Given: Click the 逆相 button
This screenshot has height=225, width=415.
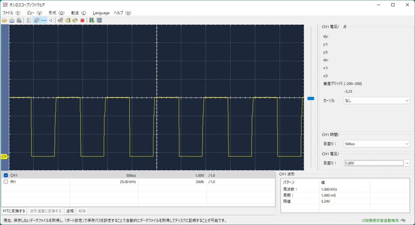Looking at the screenshot, I should pyautogui.click(x=70, y=211).
